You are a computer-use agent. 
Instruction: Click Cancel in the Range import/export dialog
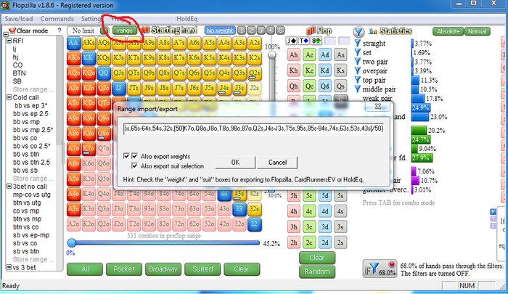tap(277, 162)
